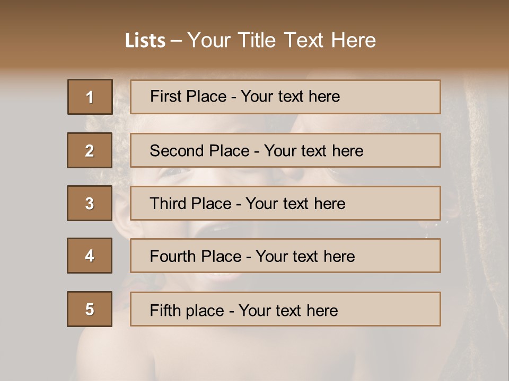
Task: Click "Your text here" in the fifth bar
Action: (288, 310)
